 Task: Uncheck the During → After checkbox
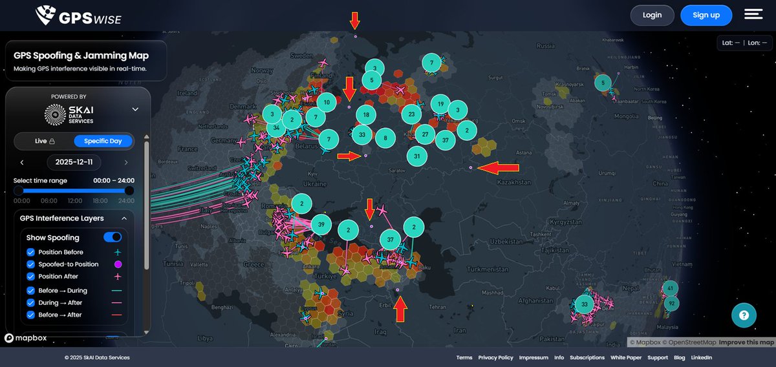pos(30,302)
